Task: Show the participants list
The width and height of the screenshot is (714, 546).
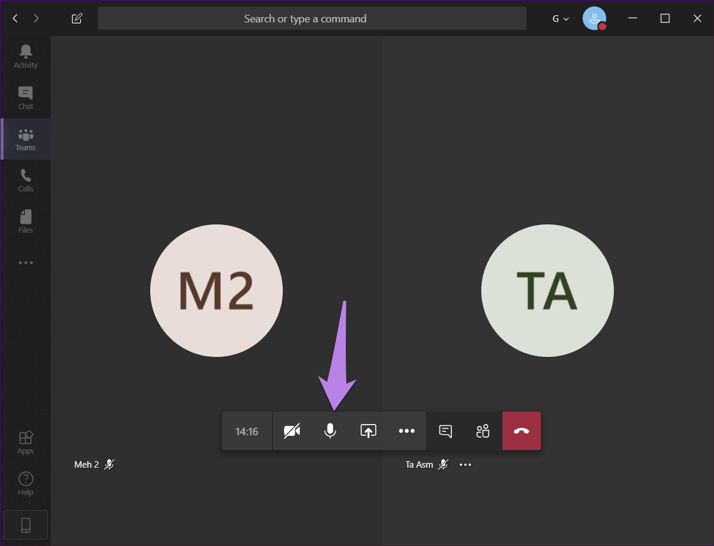Action: tap(483, 431)
